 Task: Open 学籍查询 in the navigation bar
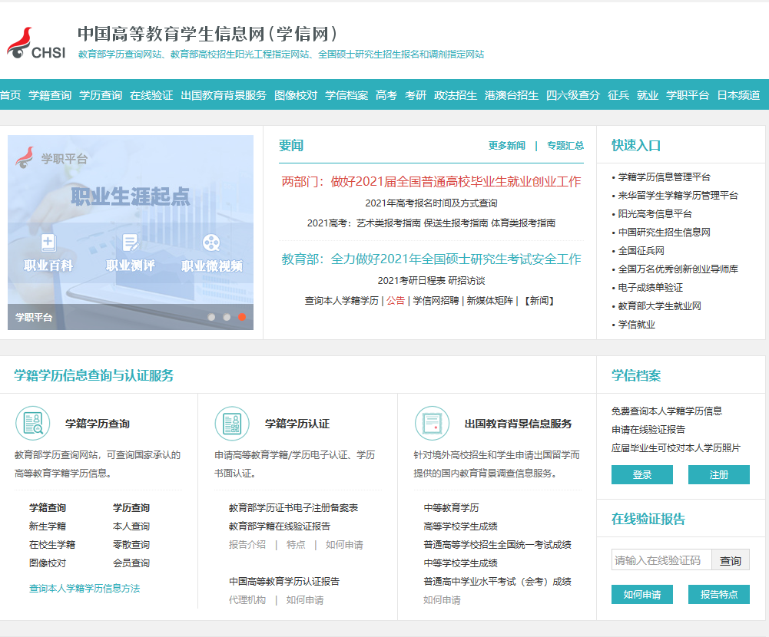coord(50,95)
